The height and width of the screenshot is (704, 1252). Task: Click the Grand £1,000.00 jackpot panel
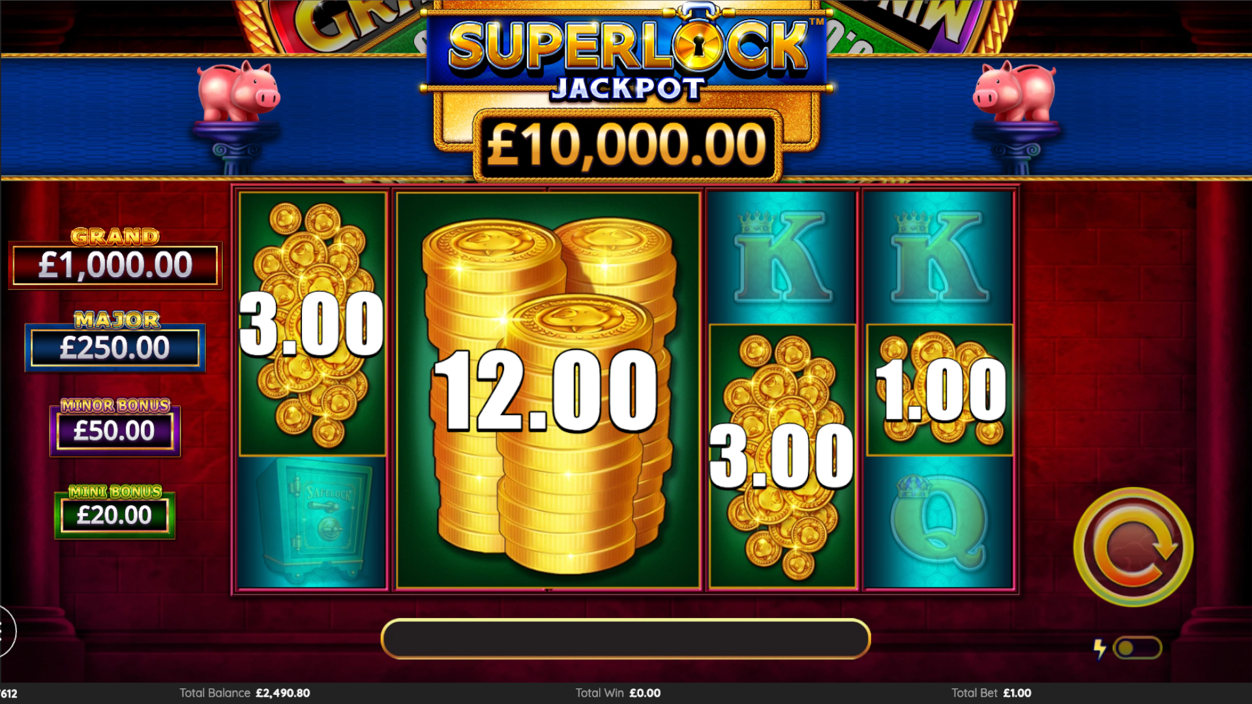click(115, 258)
